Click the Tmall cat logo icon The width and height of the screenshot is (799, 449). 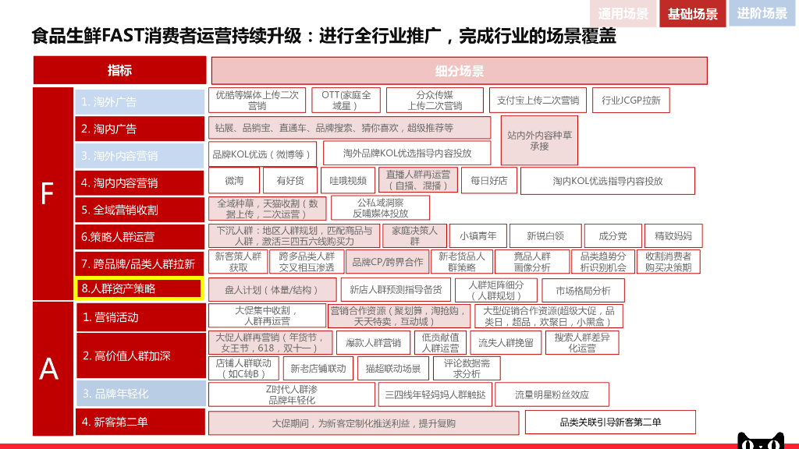click(760, 441)
